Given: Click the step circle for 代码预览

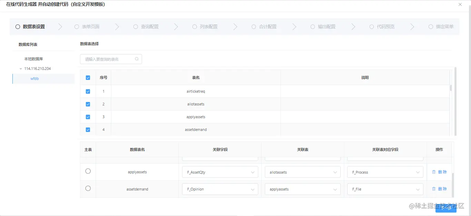Looking at the screenshot, I should coord(371,27).
